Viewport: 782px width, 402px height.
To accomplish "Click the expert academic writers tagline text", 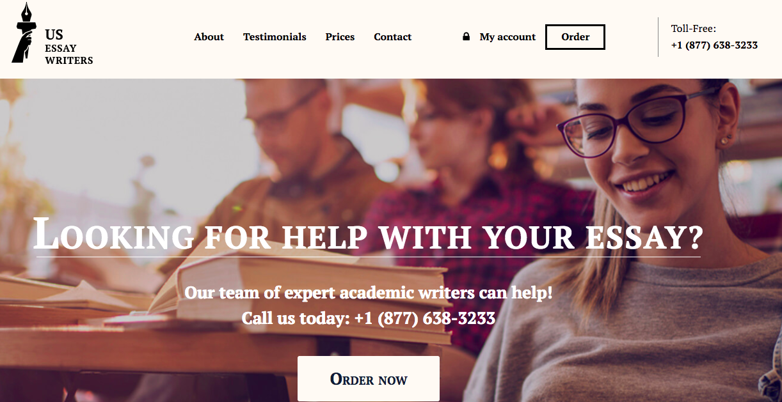I will 368,293.
